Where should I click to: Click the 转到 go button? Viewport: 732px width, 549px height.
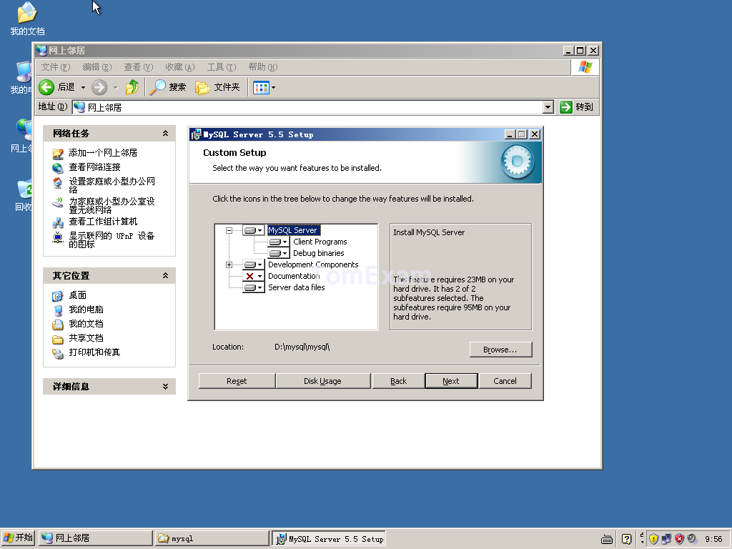click(577, 107)
